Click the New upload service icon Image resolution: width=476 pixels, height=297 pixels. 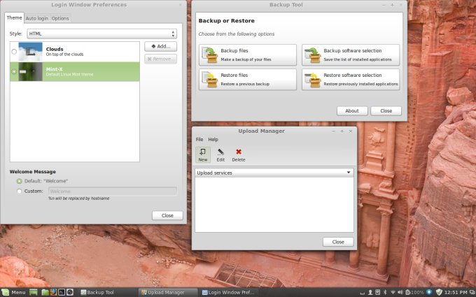coord(203,154)
